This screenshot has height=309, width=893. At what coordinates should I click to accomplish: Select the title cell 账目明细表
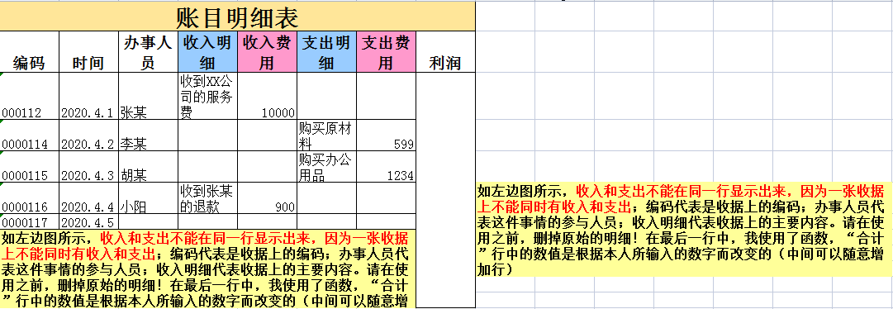click(237, 16)
